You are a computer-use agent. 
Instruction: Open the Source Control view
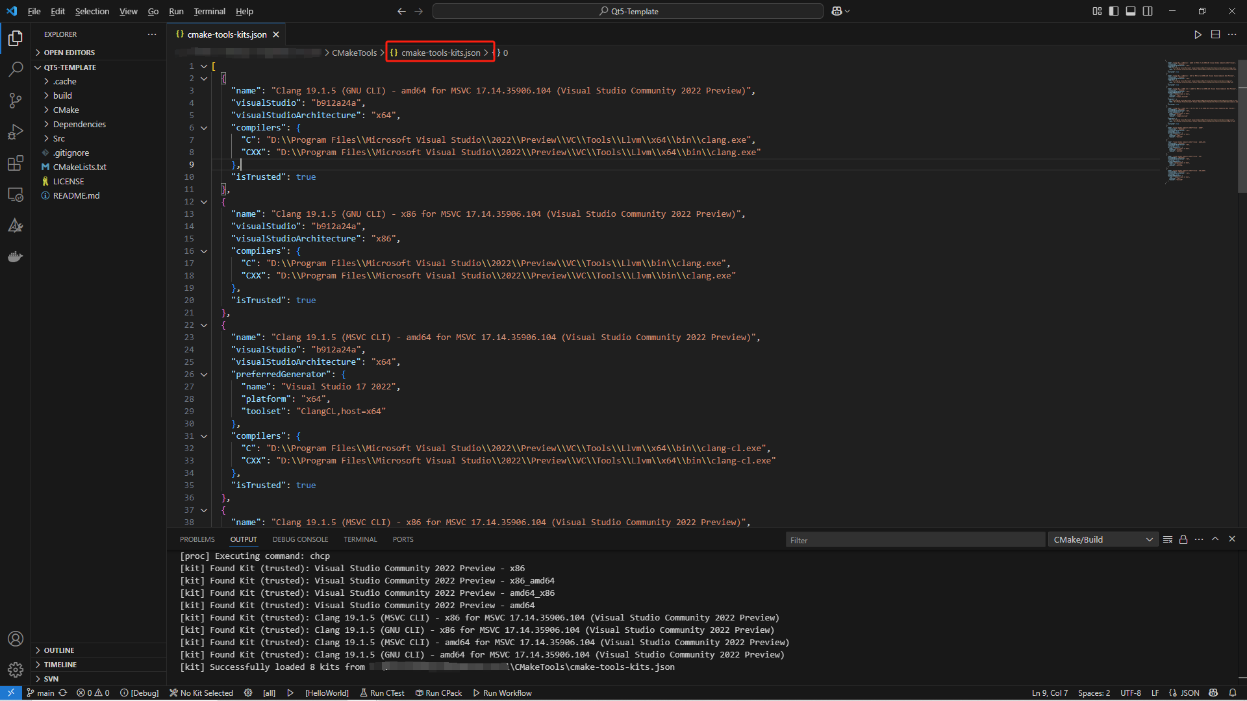16,101
